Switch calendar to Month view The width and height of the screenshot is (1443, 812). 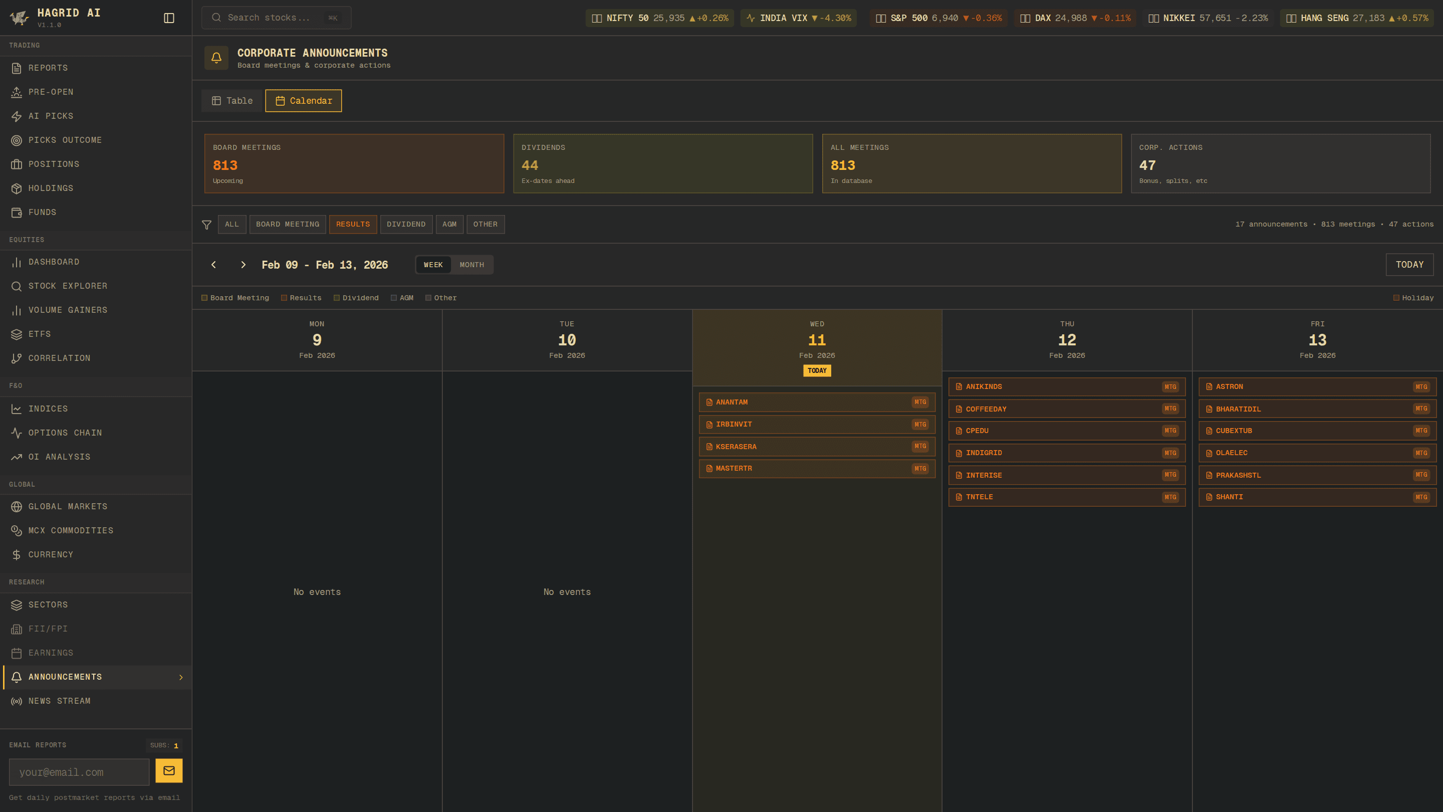point(471,265)
